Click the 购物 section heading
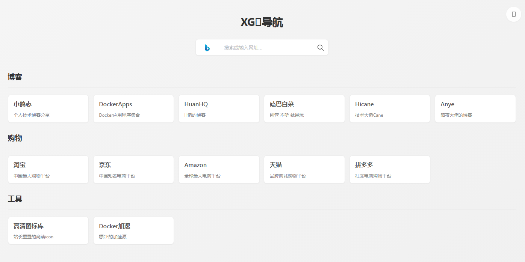The image size is (525, 262). pyautogui.click(x=15, y=138)
